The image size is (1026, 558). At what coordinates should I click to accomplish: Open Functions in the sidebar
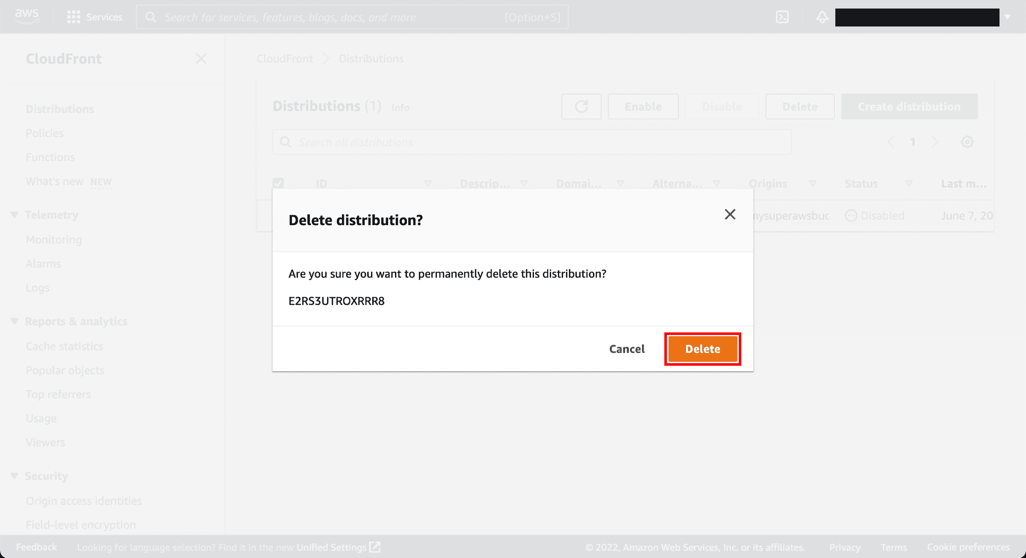pos(50,157)
